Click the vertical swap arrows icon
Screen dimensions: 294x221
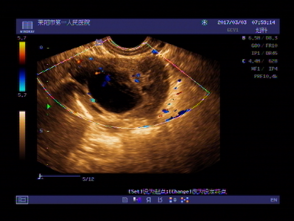[x=173, y=200]
